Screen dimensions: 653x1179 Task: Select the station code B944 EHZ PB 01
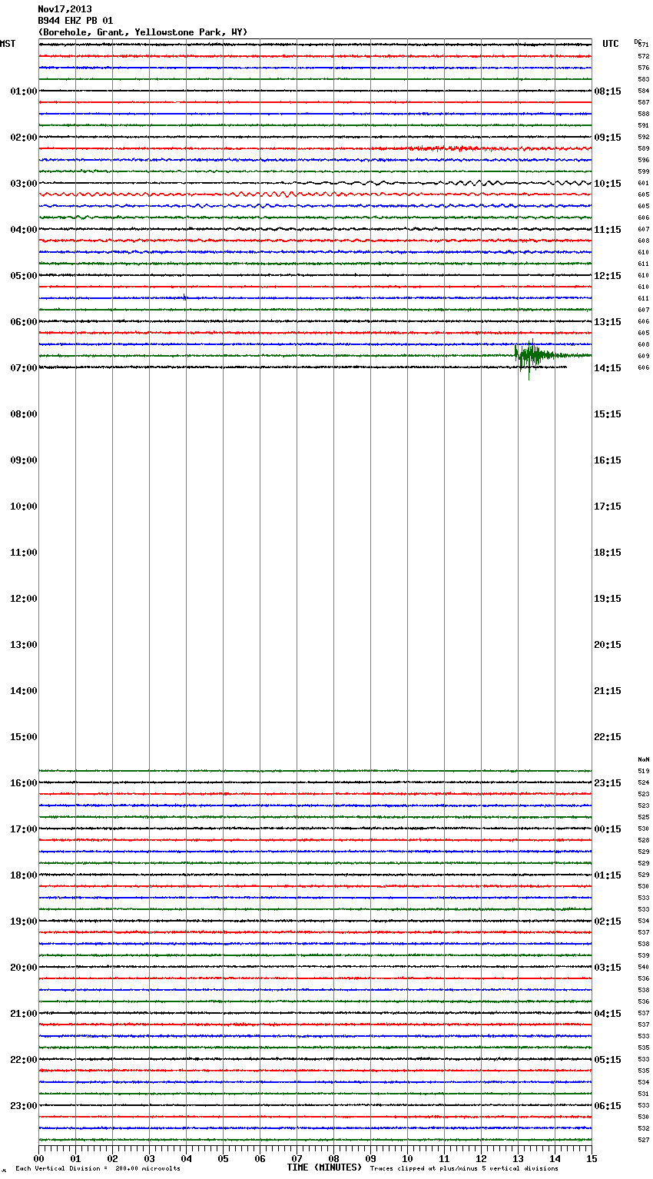[75, 21]
